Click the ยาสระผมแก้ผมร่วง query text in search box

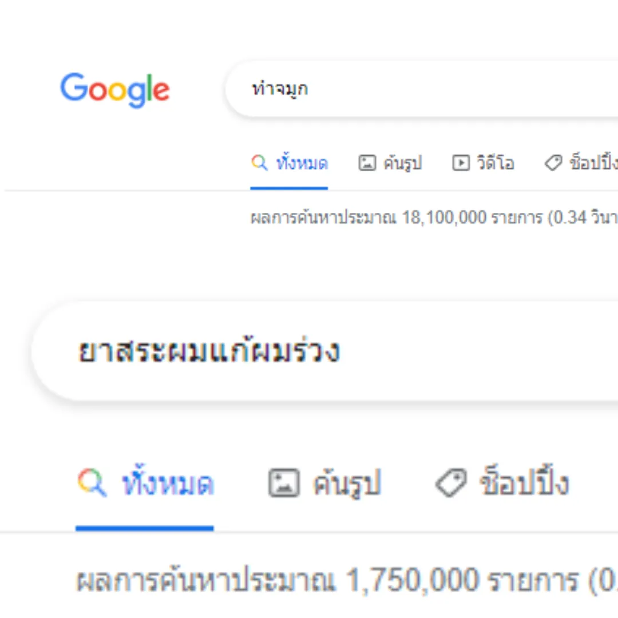click(x=209, y=350)
